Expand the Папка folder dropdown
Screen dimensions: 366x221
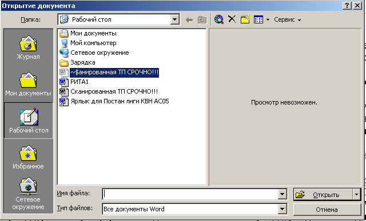click(x=174, y=19)
